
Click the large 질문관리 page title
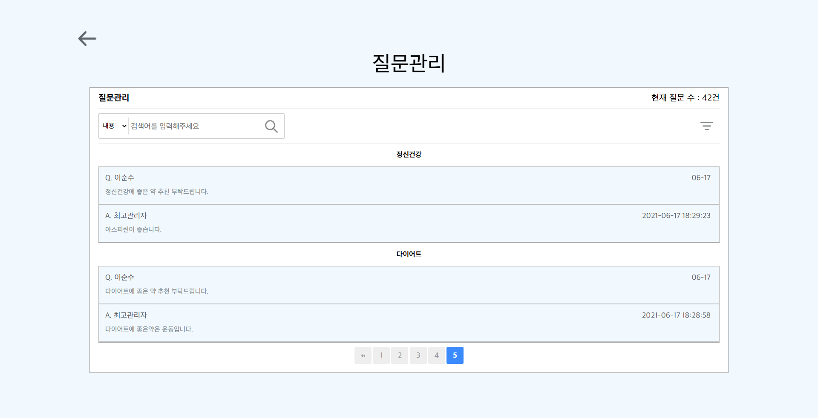point(409,63)
